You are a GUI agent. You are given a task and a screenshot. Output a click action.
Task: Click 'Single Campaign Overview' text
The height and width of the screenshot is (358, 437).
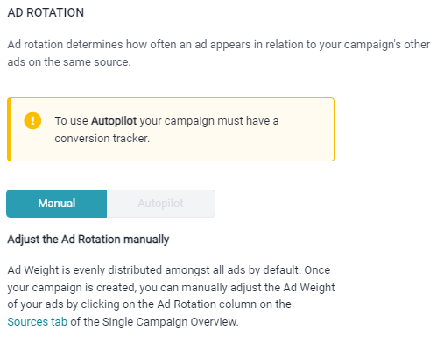(170, 321)
